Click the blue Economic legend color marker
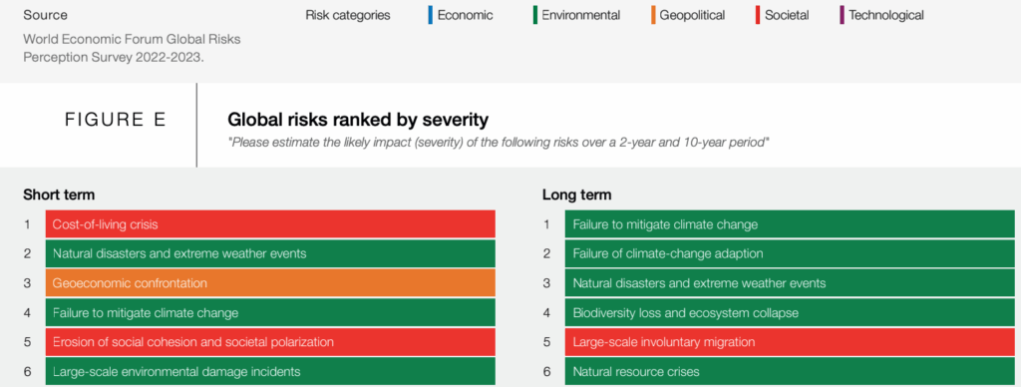 pos(431,15)
